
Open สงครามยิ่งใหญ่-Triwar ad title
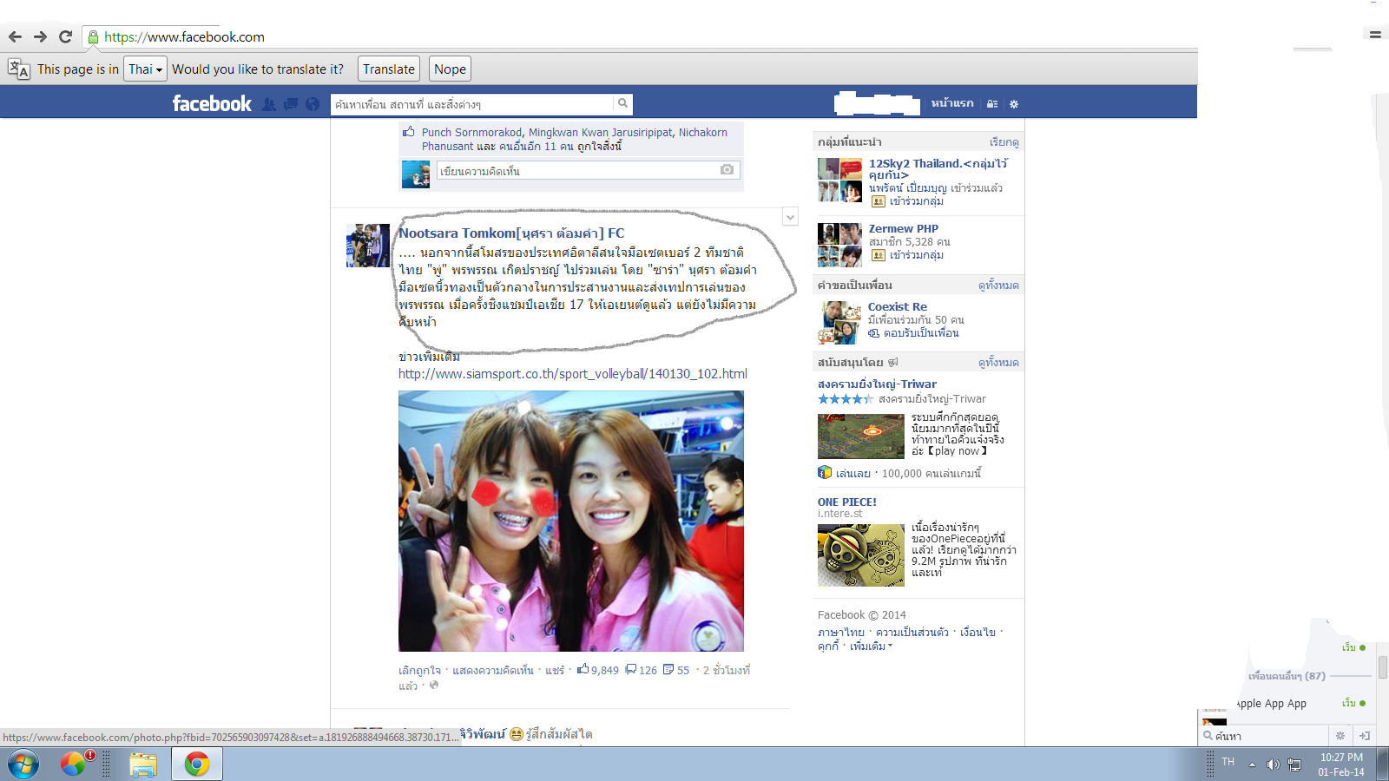[877, 384]
